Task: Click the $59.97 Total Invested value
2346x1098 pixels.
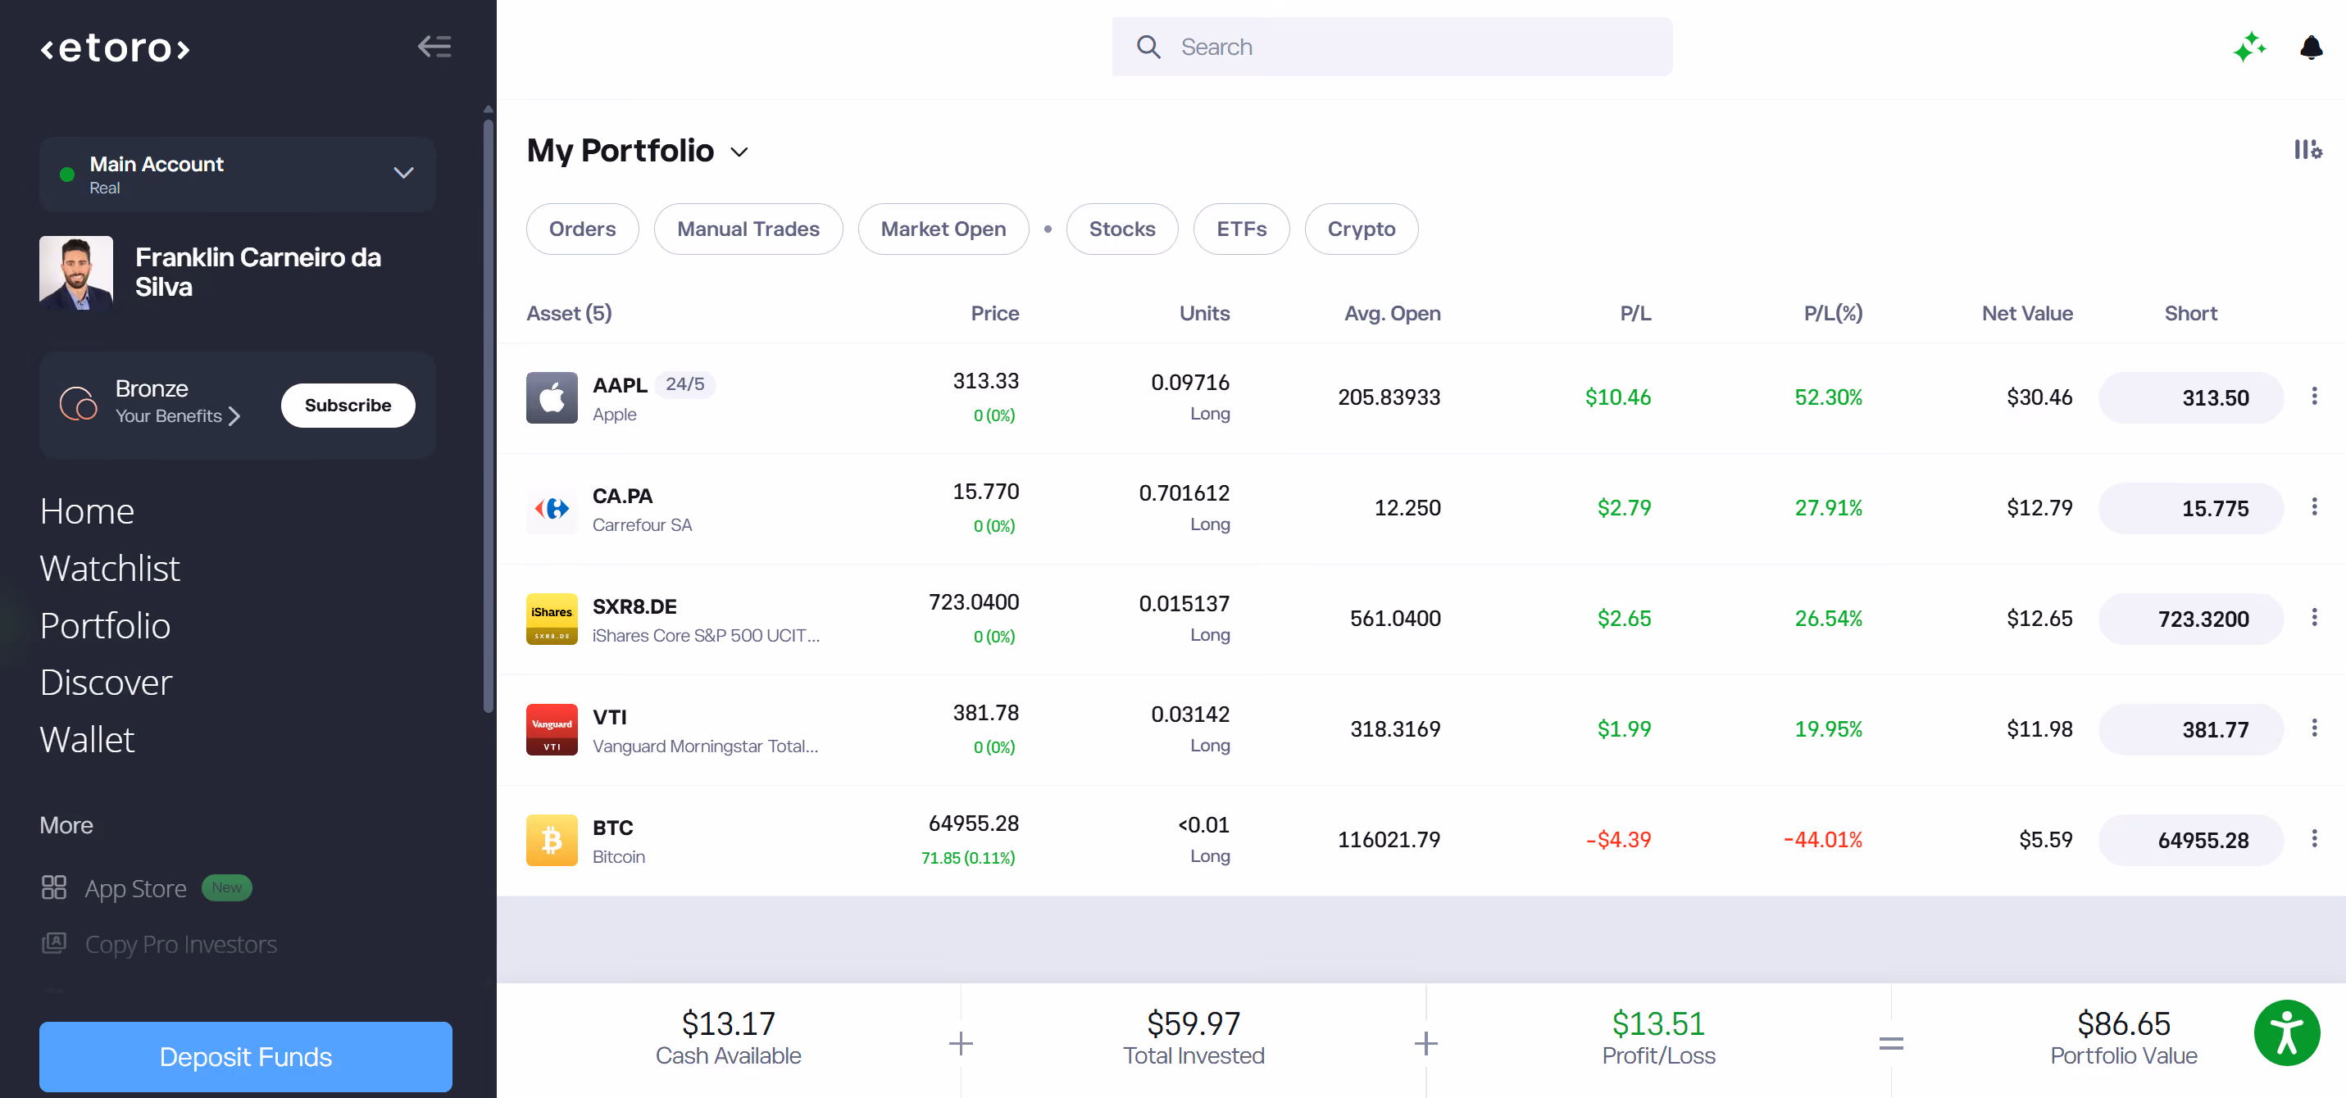Action: click(x=1193, y=1024)
